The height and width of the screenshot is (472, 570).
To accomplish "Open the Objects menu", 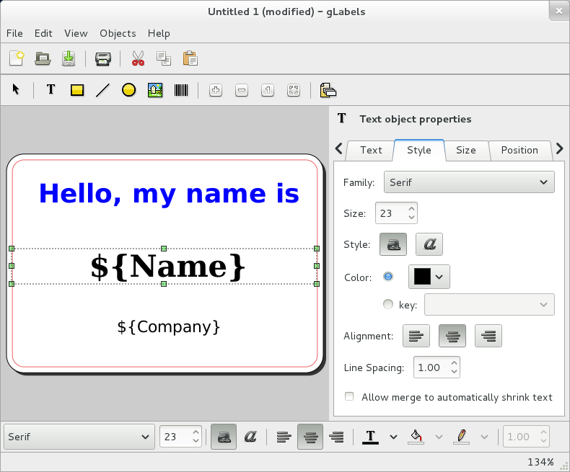I will pyautogui.click(x=118, y=33).
